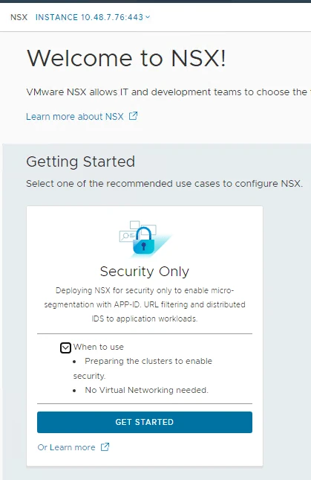This screenshot has height=480, width=311.
Task: Open the Learn more about NSX link
Action: coord(75,117)
